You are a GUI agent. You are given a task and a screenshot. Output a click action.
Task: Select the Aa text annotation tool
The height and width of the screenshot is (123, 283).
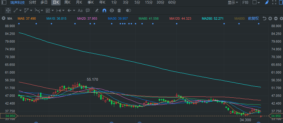pyautogui.click(x=80, y=10)
